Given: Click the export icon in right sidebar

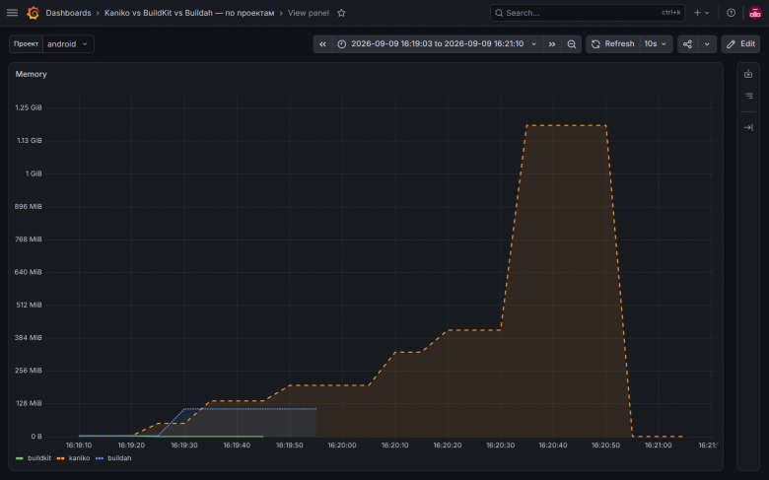Looking at the screenshot, I should point(748,74).
